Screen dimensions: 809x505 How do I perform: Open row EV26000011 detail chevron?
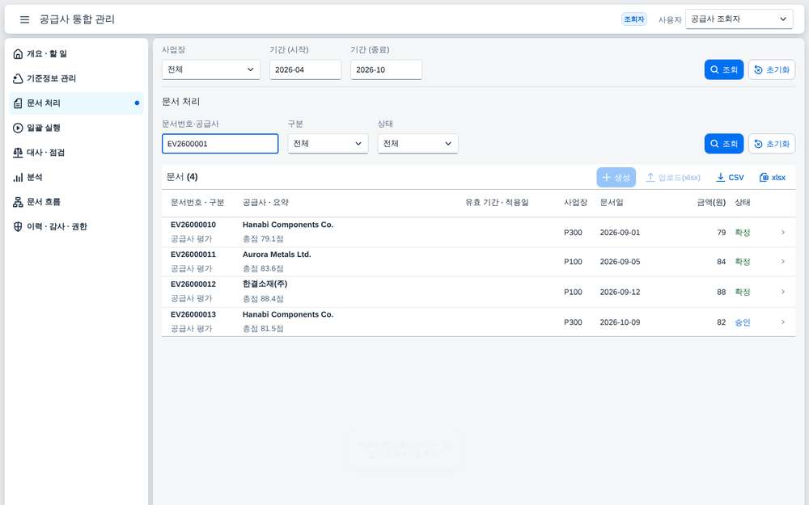(x=782, y=262)
